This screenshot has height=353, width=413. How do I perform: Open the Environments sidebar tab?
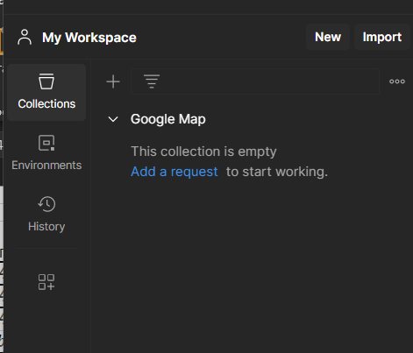pos(46,153)
